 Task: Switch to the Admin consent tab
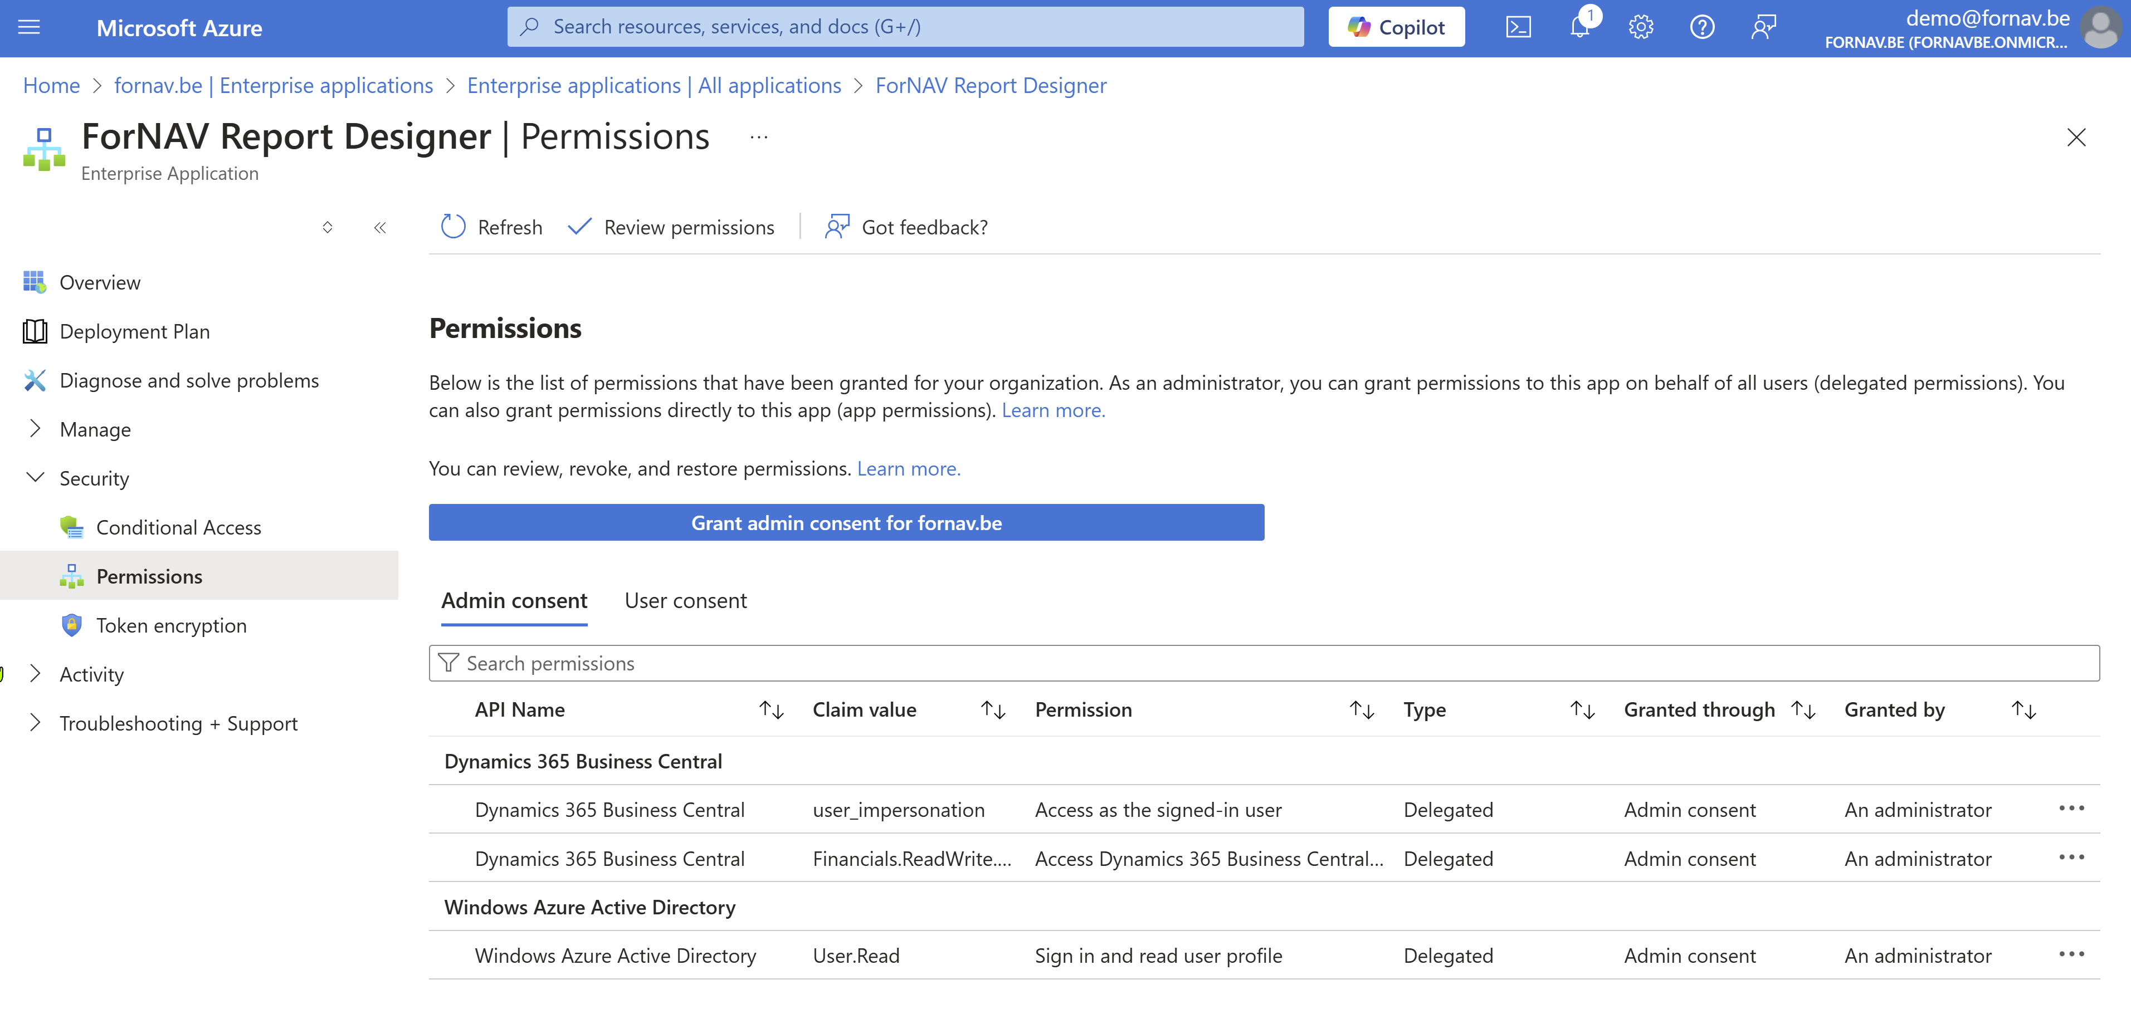[515, 601]
